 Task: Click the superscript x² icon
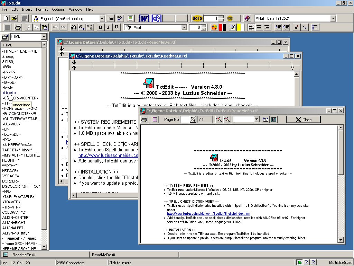pos(296,27)
